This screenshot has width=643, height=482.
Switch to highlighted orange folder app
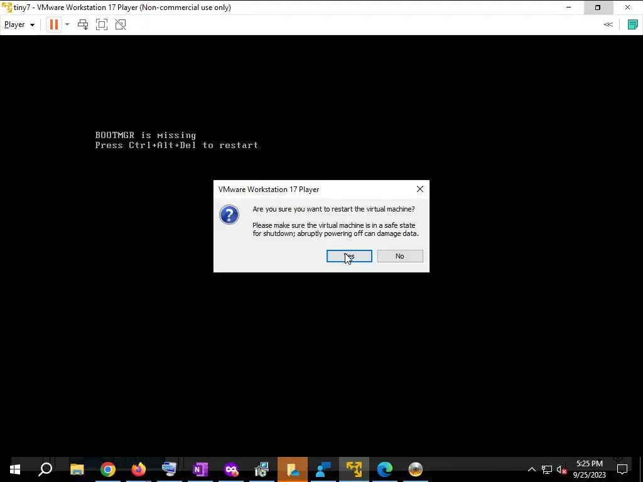pyautogui.click(x=293, y=469)
